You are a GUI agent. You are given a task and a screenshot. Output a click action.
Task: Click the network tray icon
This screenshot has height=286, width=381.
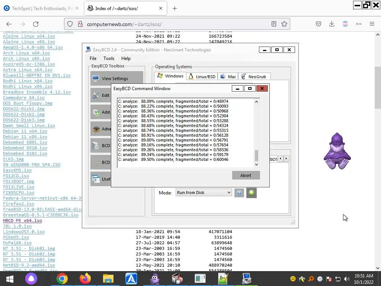338,279
